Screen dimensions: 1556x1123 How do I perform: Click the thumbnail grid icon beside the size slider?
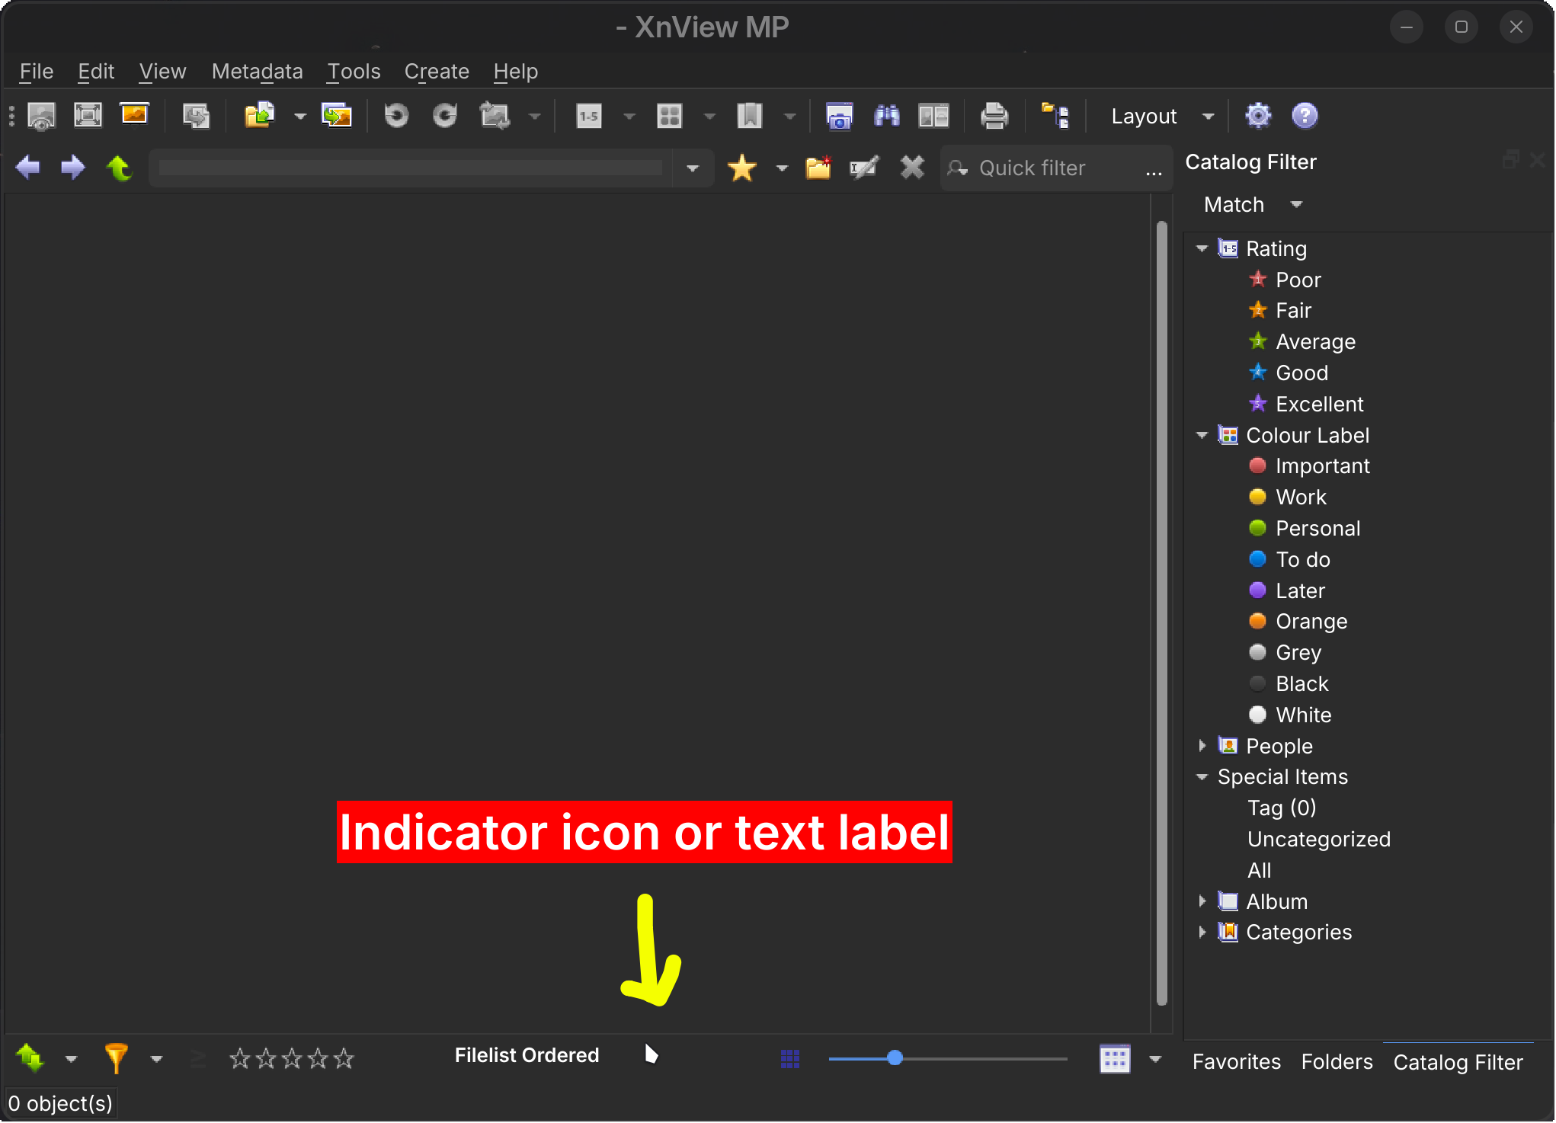(x=790, y=1058)
